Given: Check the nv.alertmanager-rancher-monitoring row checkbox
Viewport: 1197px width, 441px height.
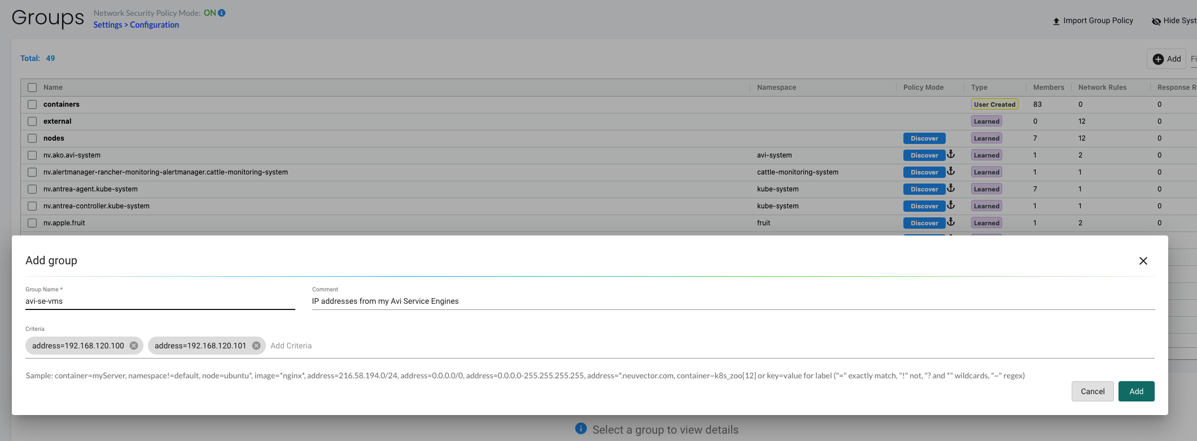Looking at the screenshot, I should 32,172.
